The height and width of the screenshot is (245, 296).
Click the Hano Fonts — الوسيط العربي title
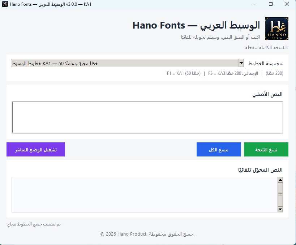point(196,25)
